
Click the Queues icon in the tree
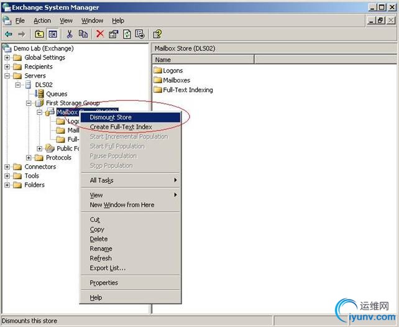pos(39,94)
